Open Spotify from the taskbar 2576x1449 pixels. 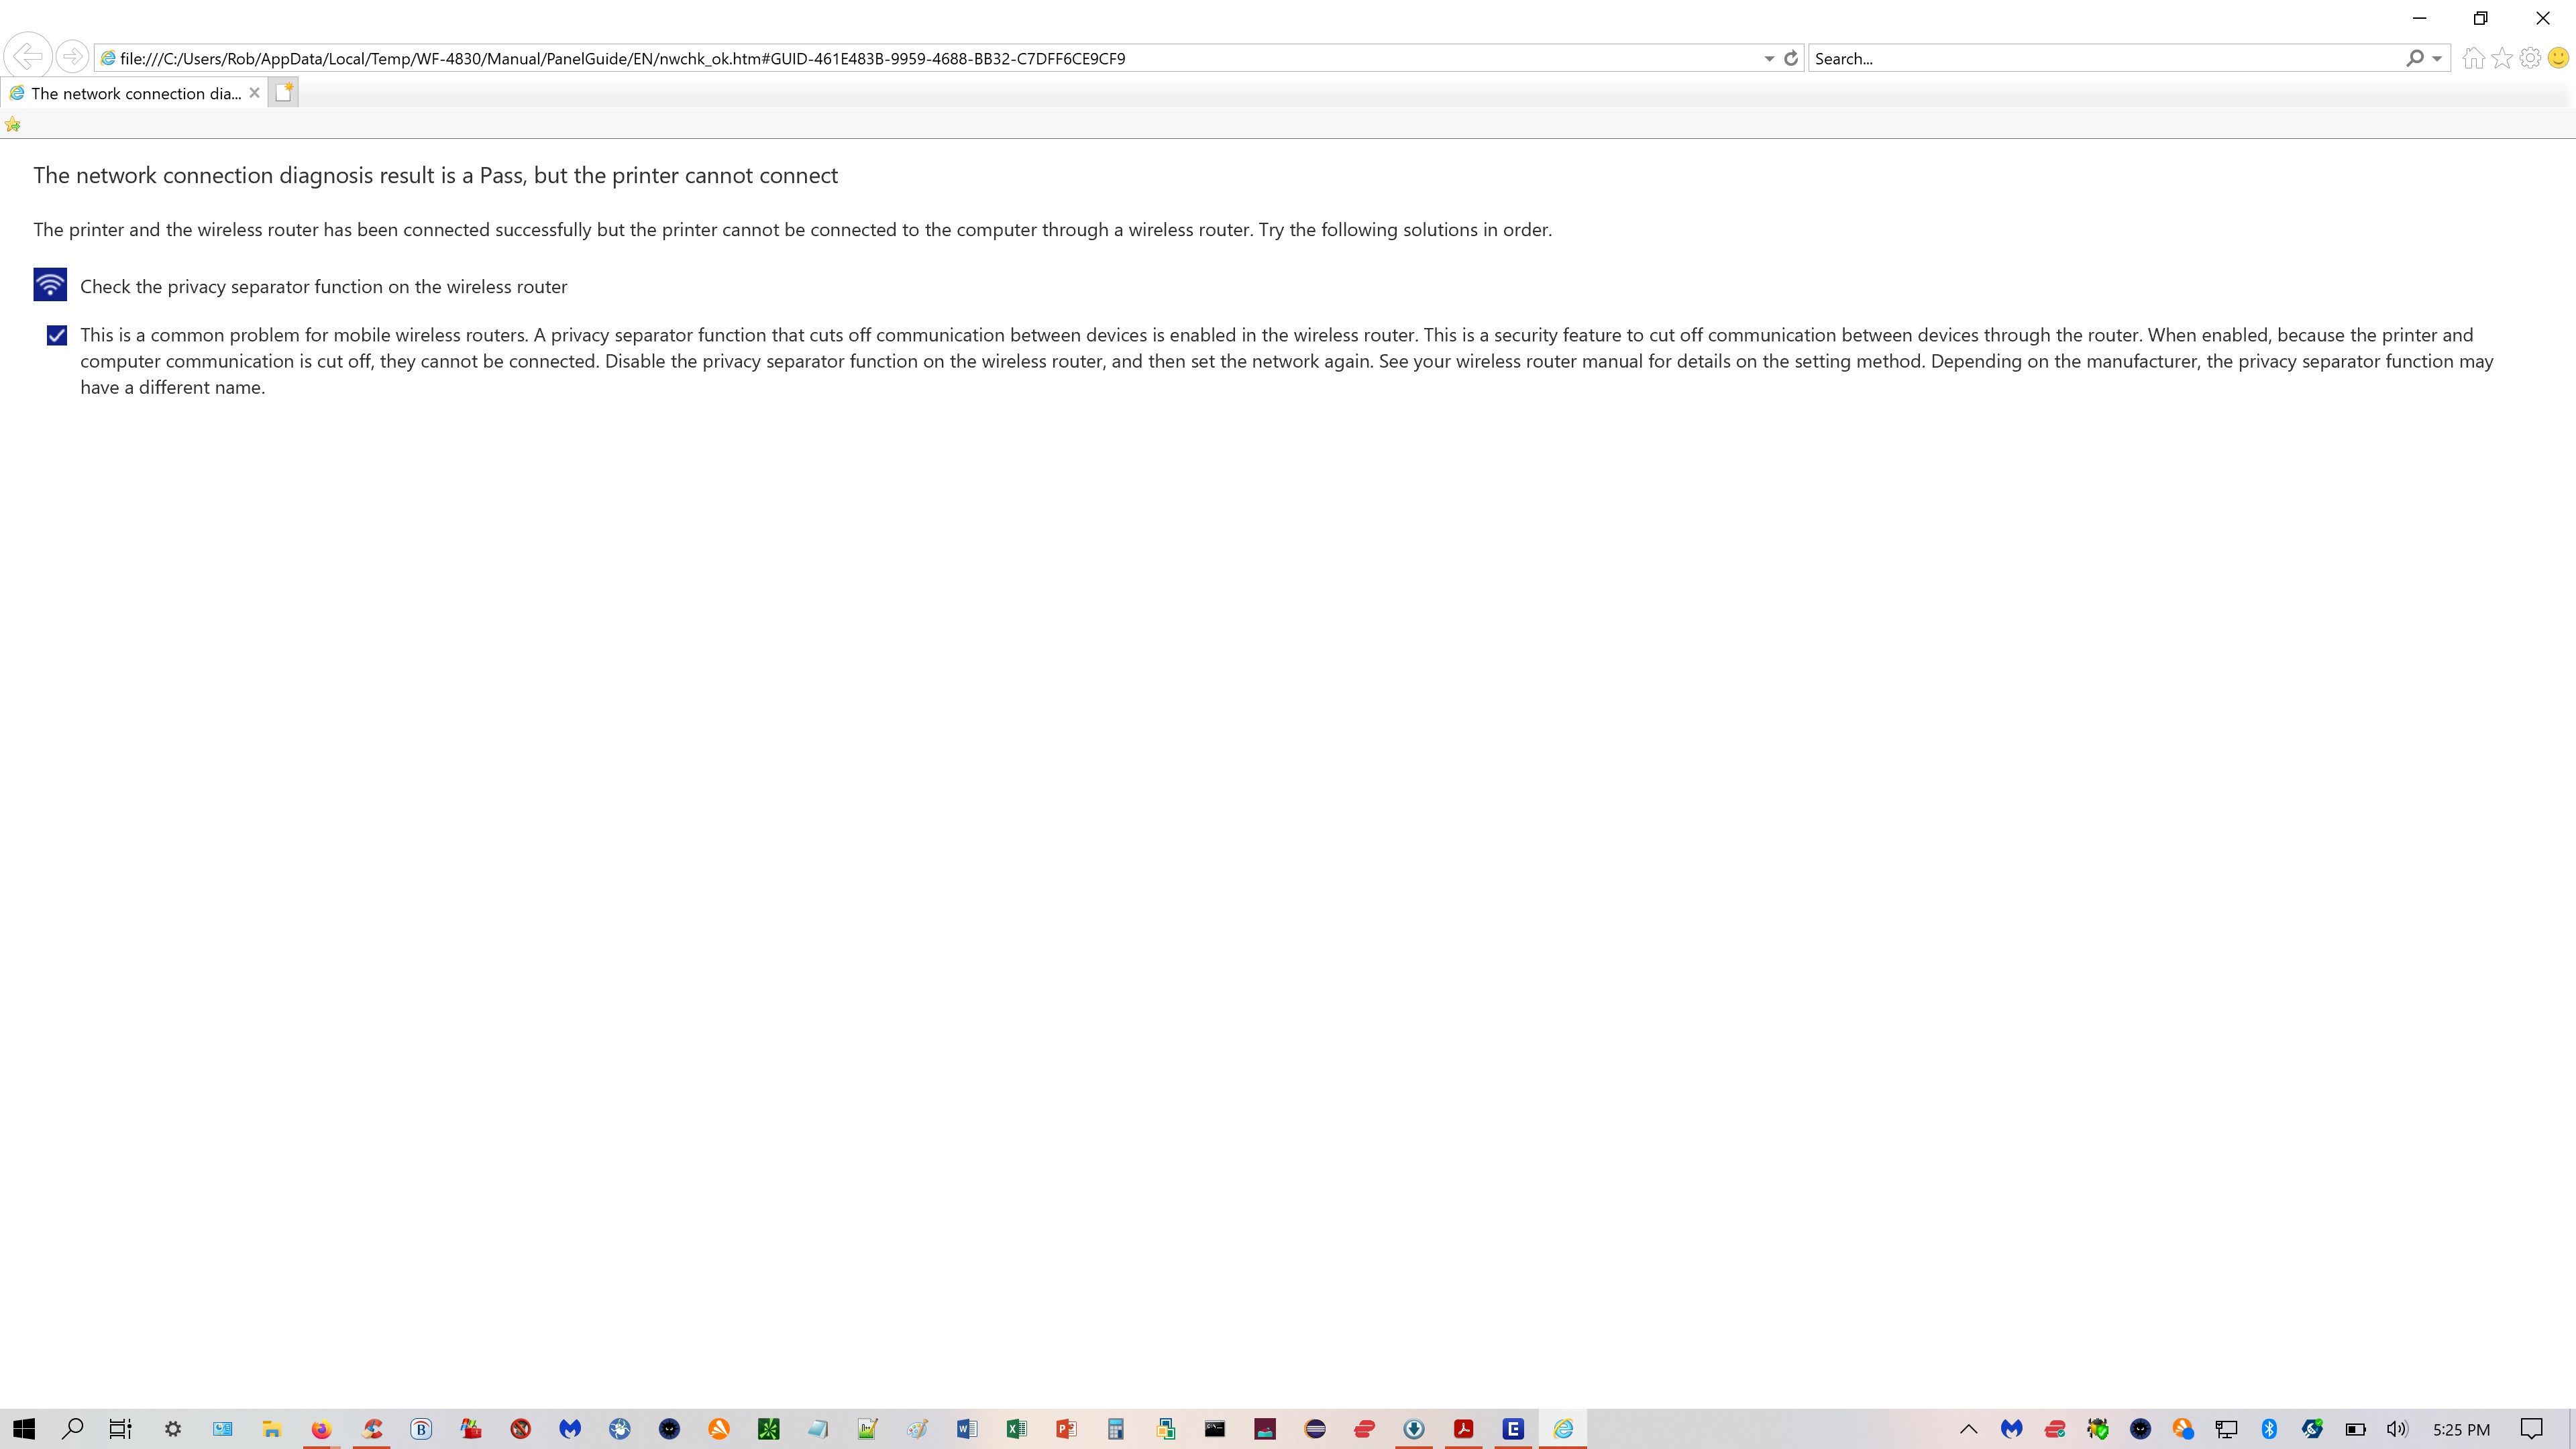[1315, 1429]
